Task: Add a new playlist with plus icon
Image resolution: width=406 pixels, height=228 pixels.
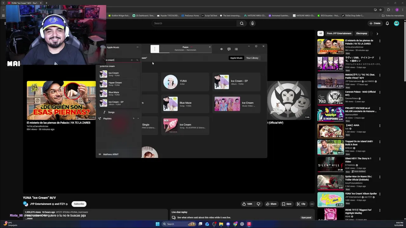Action: click(x=134, y=118)
